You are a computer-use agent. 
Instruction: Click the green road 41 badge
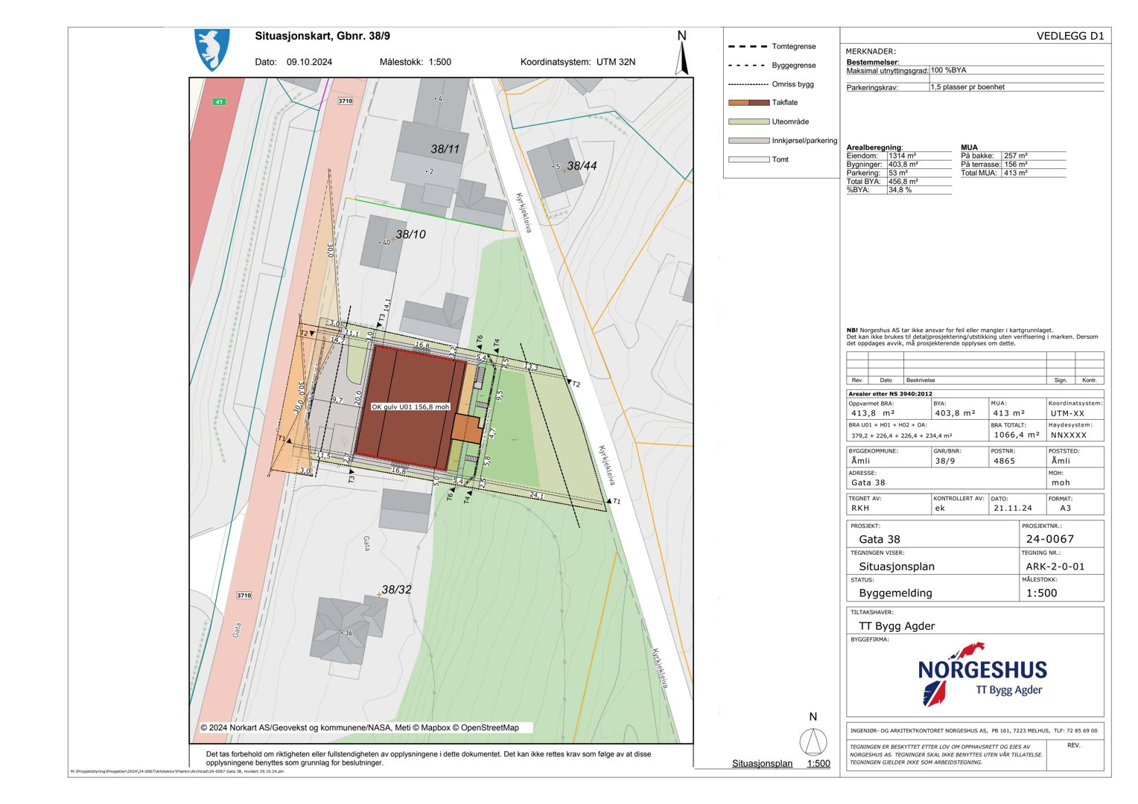point(218,101)
